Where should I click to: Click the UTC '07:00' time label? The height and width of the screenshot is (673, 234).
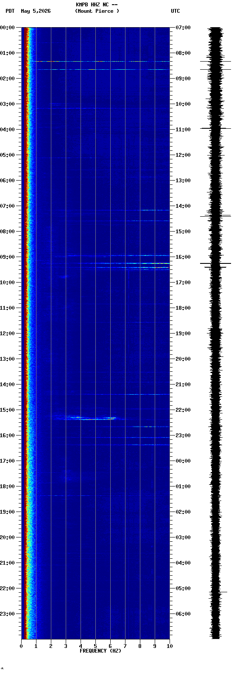click(x=183, y=28)
